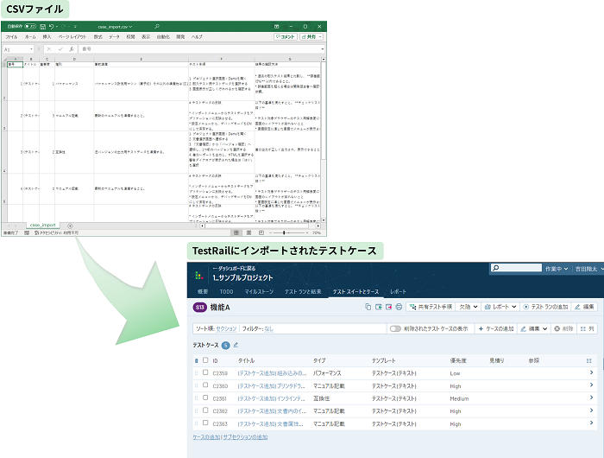Viewport: 604px width, 458px height.
Task: Switch to Excel page layout view icon
Action: pyautogui.click(x=249, y=232)
